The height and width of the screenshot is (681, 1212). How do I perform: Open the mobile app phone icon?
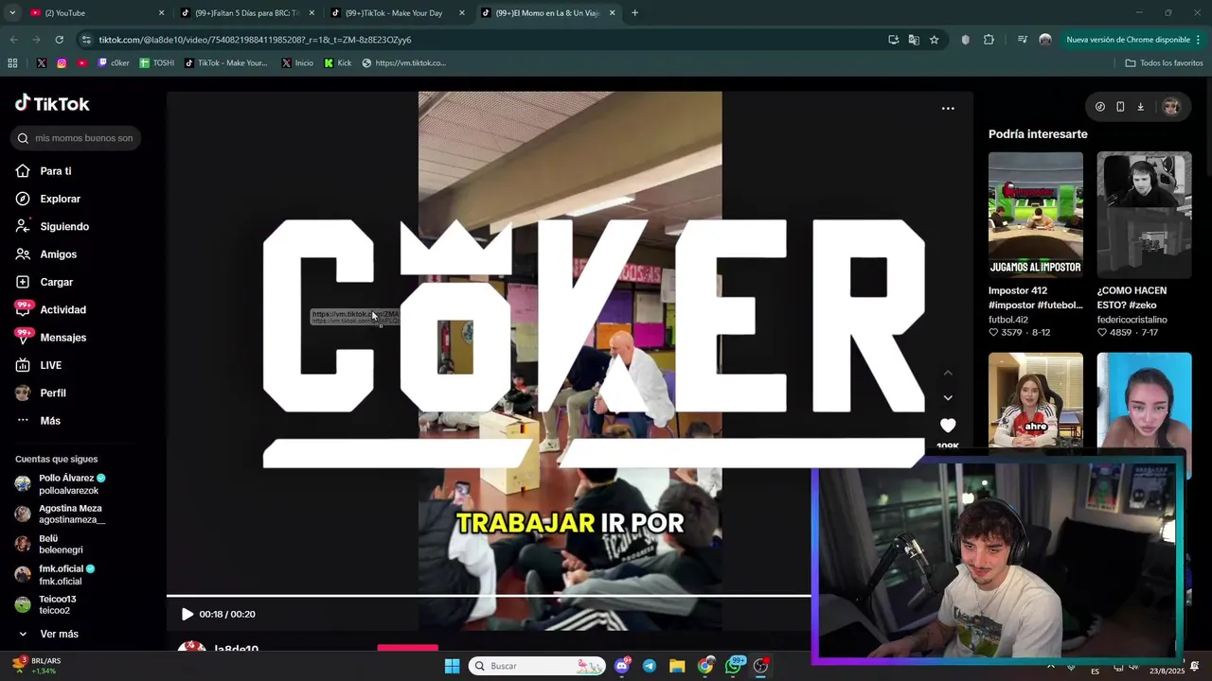[x=1120, y=107]
